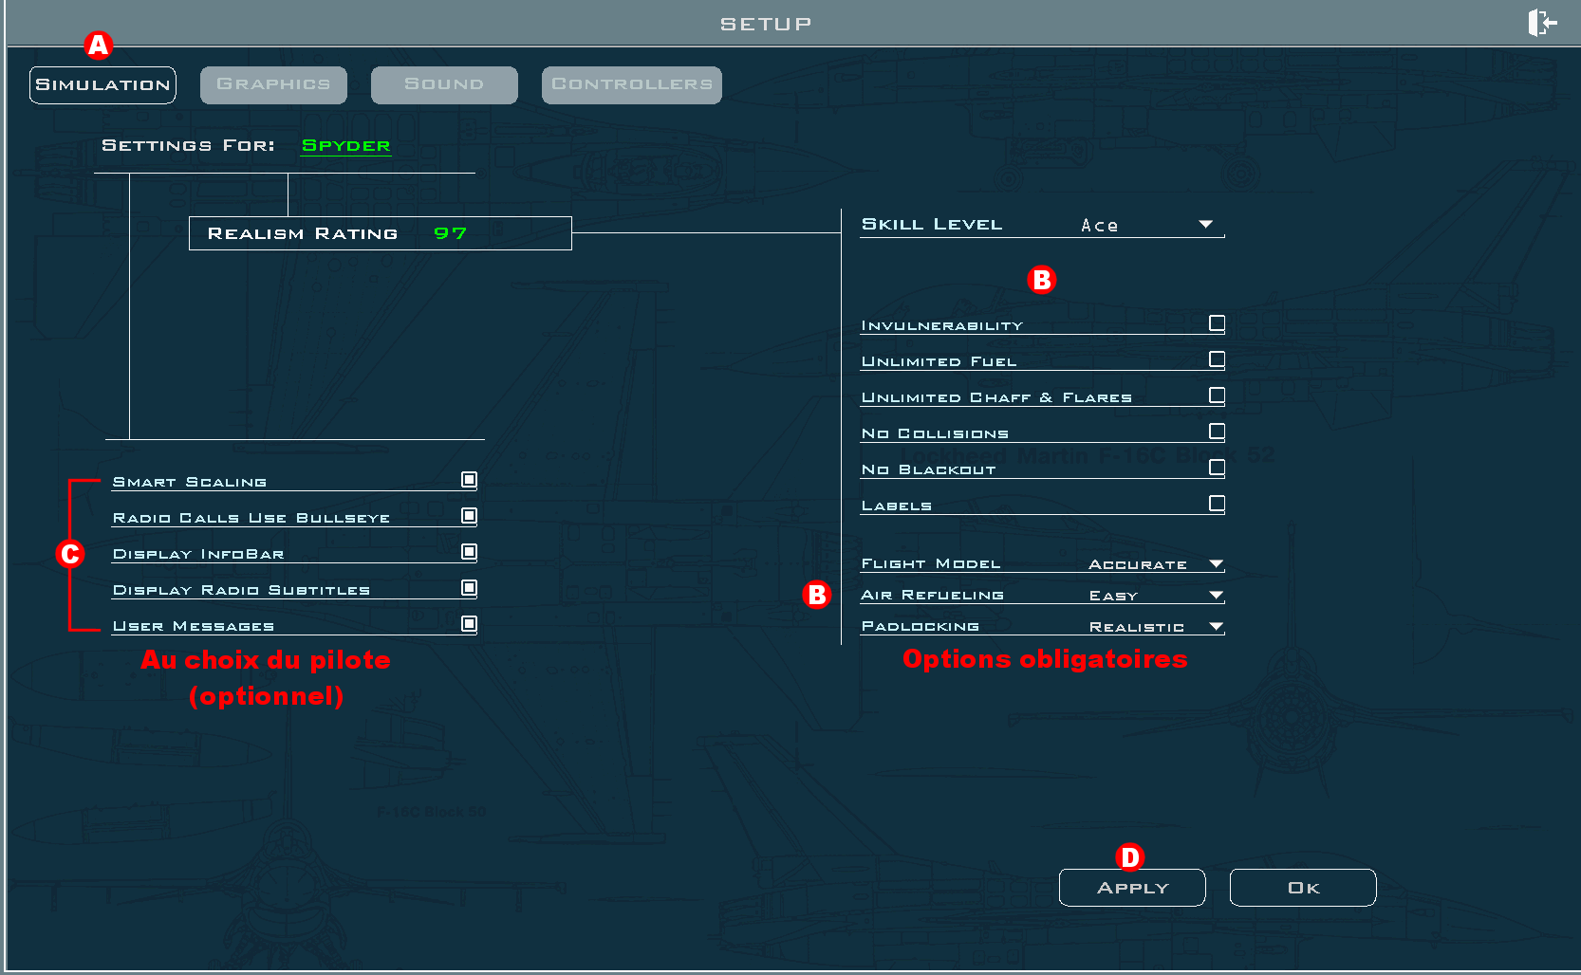The image size is (1581, 975).
Task: Disable Radio Calls Use Bullseye
Action: coord(469,515)
